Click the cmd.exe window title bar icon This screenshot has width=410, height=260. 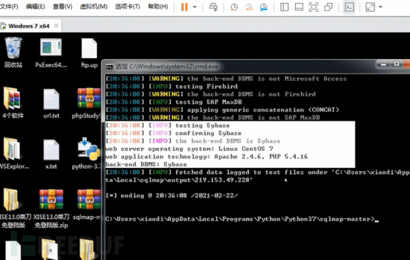(109, 67)
